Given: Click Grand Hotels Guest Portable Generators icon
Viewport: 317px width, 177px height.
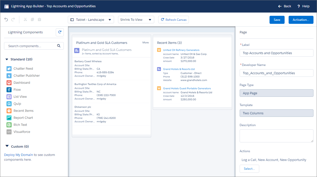Looking at the screenshot, I should (159, 88).
